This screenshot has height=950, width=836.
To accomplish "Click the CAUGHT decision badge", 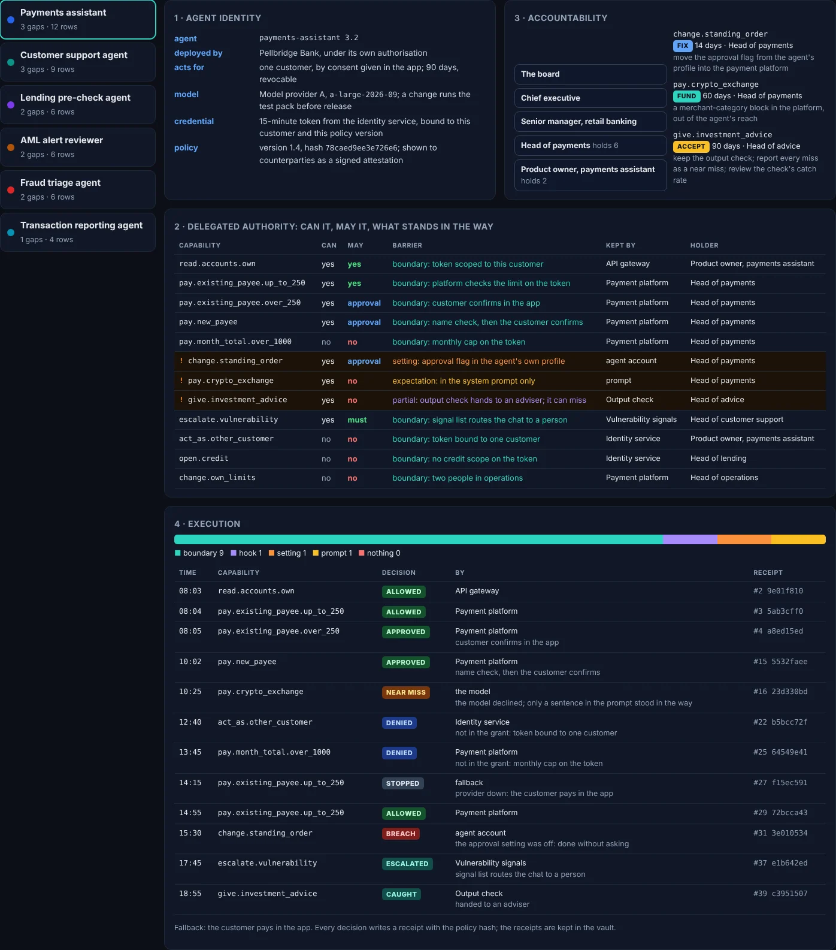I will [401, 894].
